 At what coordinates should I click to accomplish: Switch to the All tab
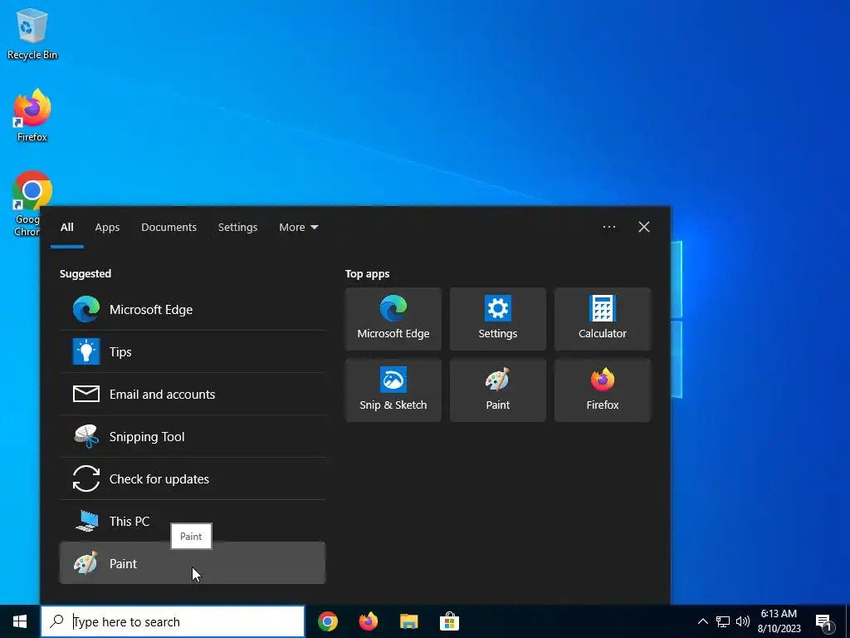(x=66, y=228)
